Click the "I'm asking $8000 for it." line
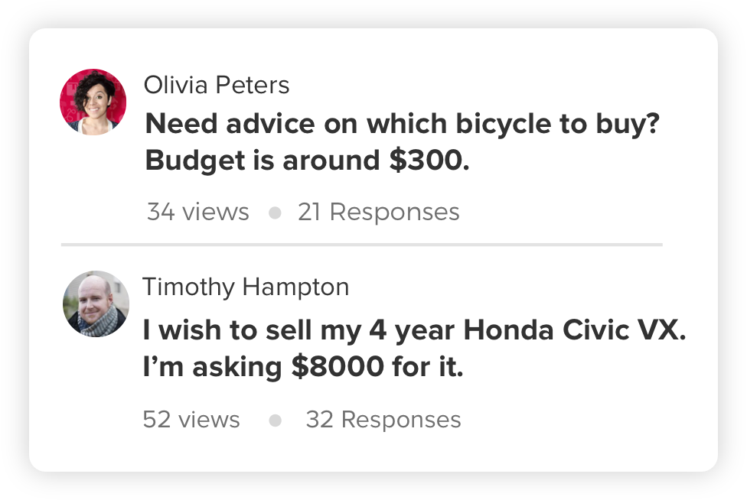Image resolution: width=747 pixels, height=500 pixels. tap(303, 368)
